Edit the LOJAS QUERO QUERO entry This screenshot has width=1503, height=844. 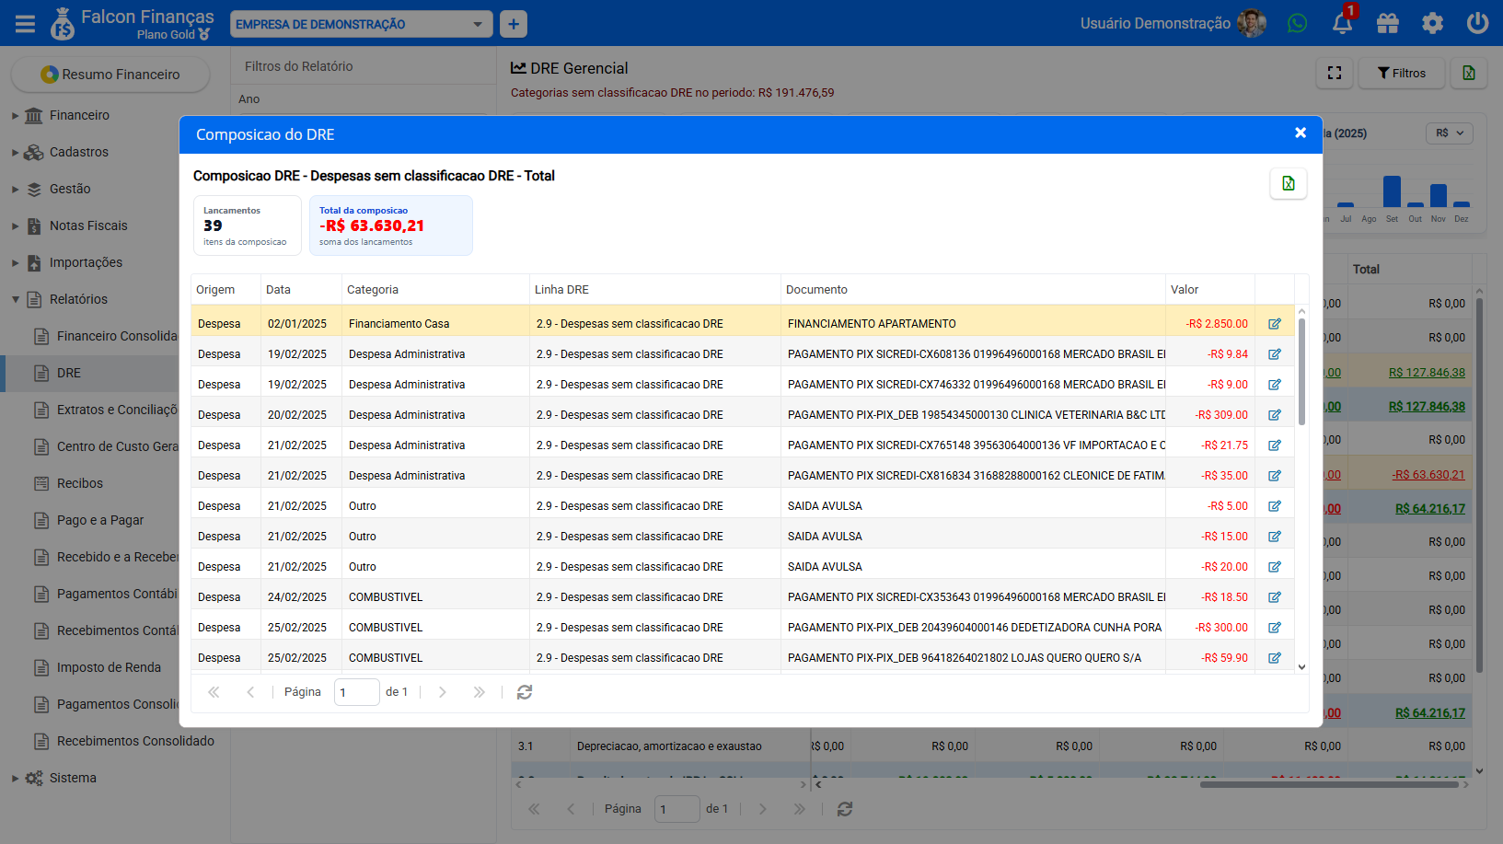1275,658
